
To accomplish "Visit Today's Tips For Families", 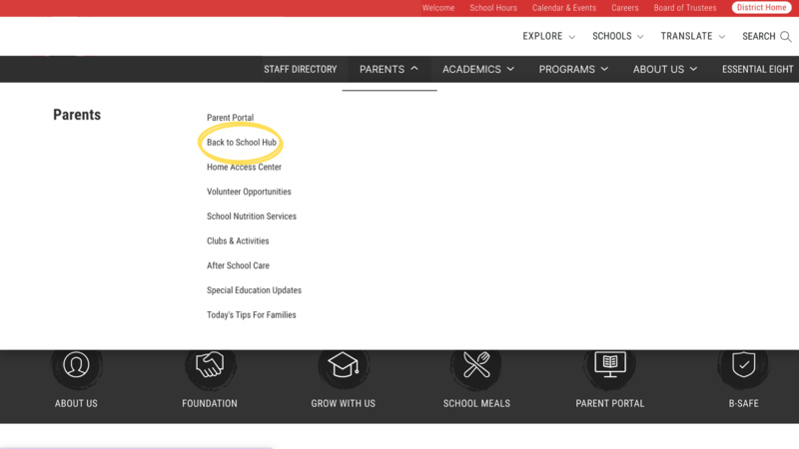I will pyautogui.click(x=251, y=315).
